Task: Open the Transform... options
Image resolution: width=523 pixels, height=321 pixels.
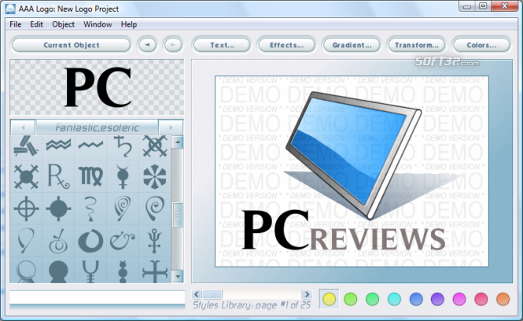Action: click(x=417, y=45)
